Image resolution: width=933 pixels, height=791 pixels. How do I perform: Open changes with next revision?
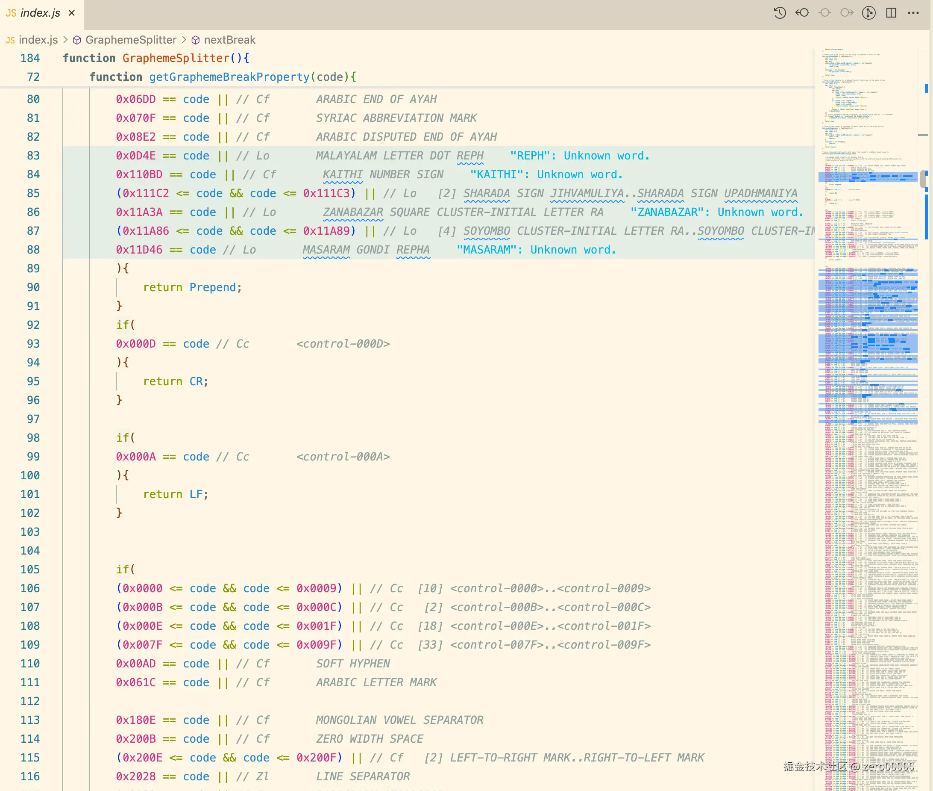click(x=847, y=12)
